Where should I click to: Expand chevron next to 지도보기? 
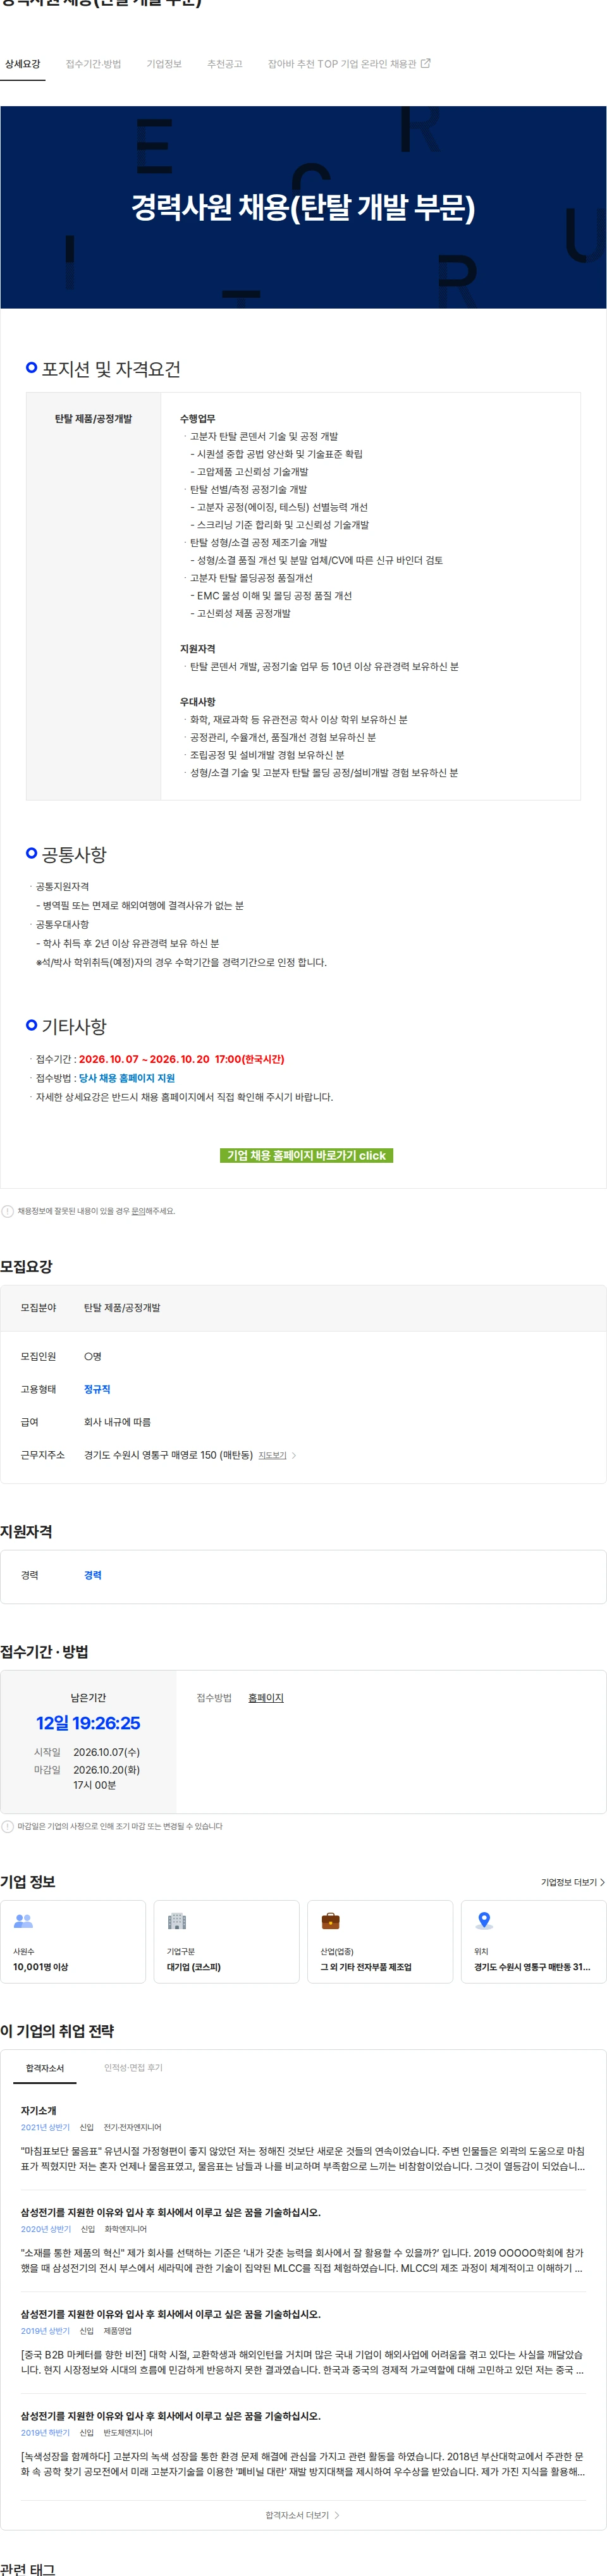pos(294,1455)
